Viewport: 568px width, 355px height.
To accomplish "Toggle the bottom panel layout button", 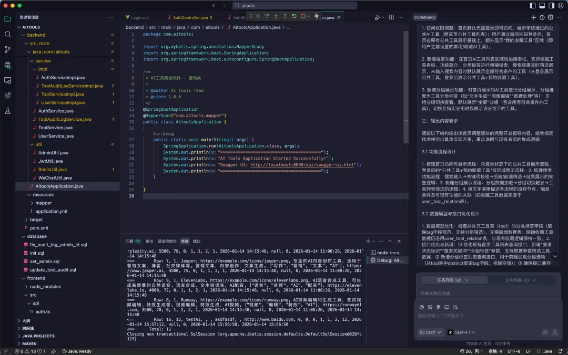I will (x=542, y=5).
